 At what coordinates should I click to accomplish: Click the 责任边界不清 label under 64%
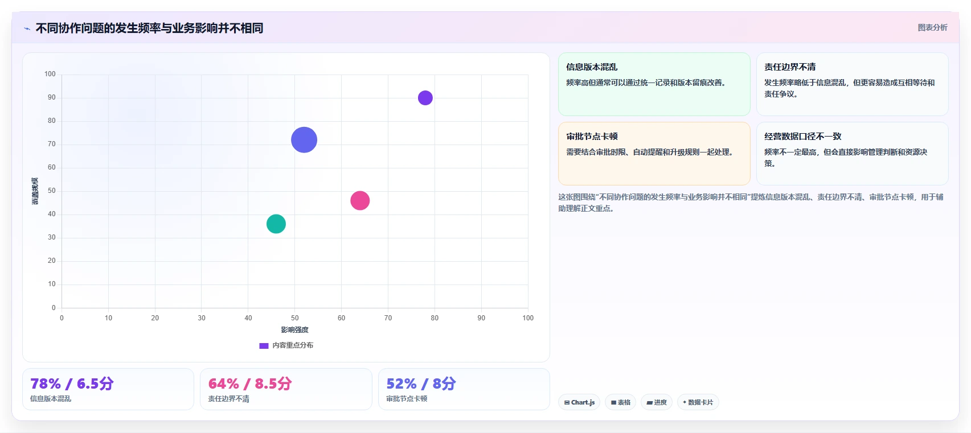tap(229, 399)
